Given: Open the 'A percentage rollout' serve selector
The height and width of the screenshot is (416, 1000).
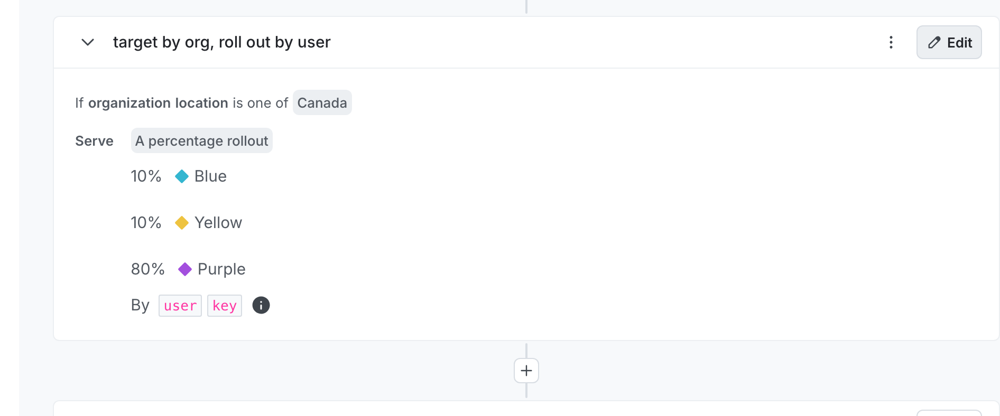Looking at the screenshot, I should point(201,140).
